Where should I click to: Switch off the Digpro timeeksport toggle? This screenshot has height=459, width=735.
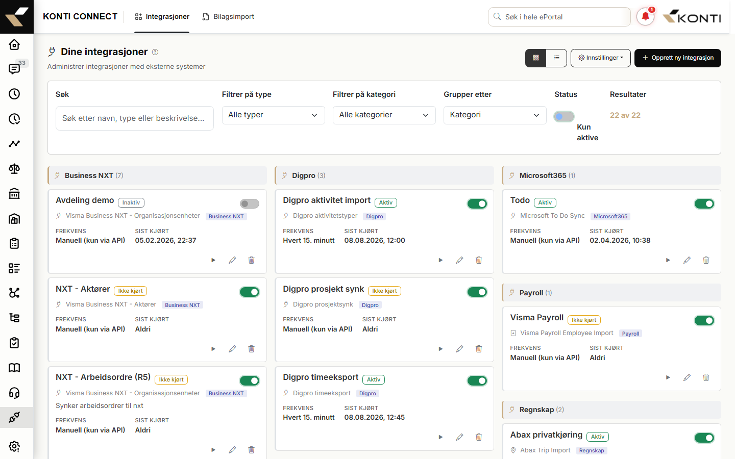point(477,381)
